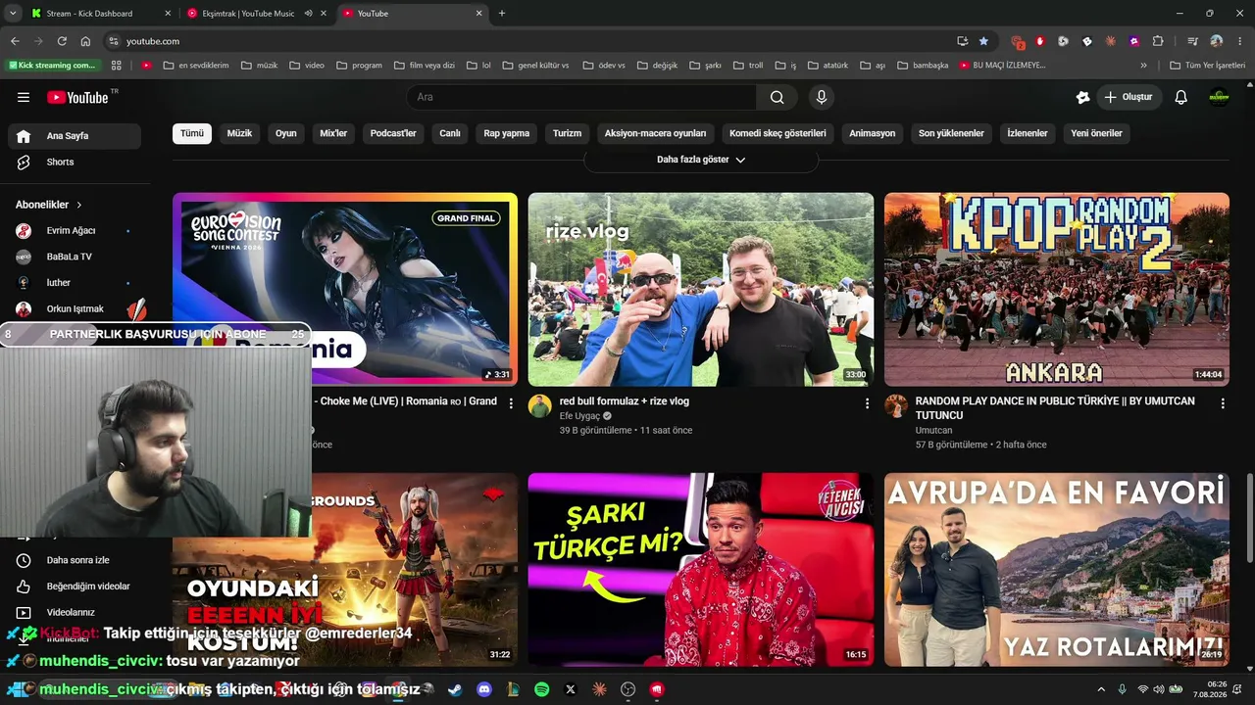Open Orkun Işıtmak subscription
This screenshot has height=705, width=1255.
(75, 309)
